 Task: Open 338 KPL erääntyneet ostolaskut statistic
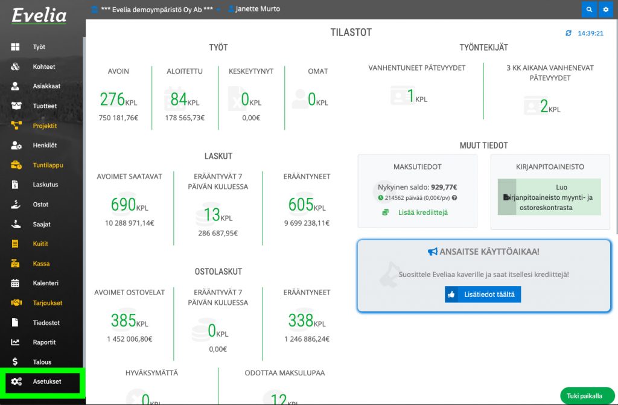click(307, 320)
